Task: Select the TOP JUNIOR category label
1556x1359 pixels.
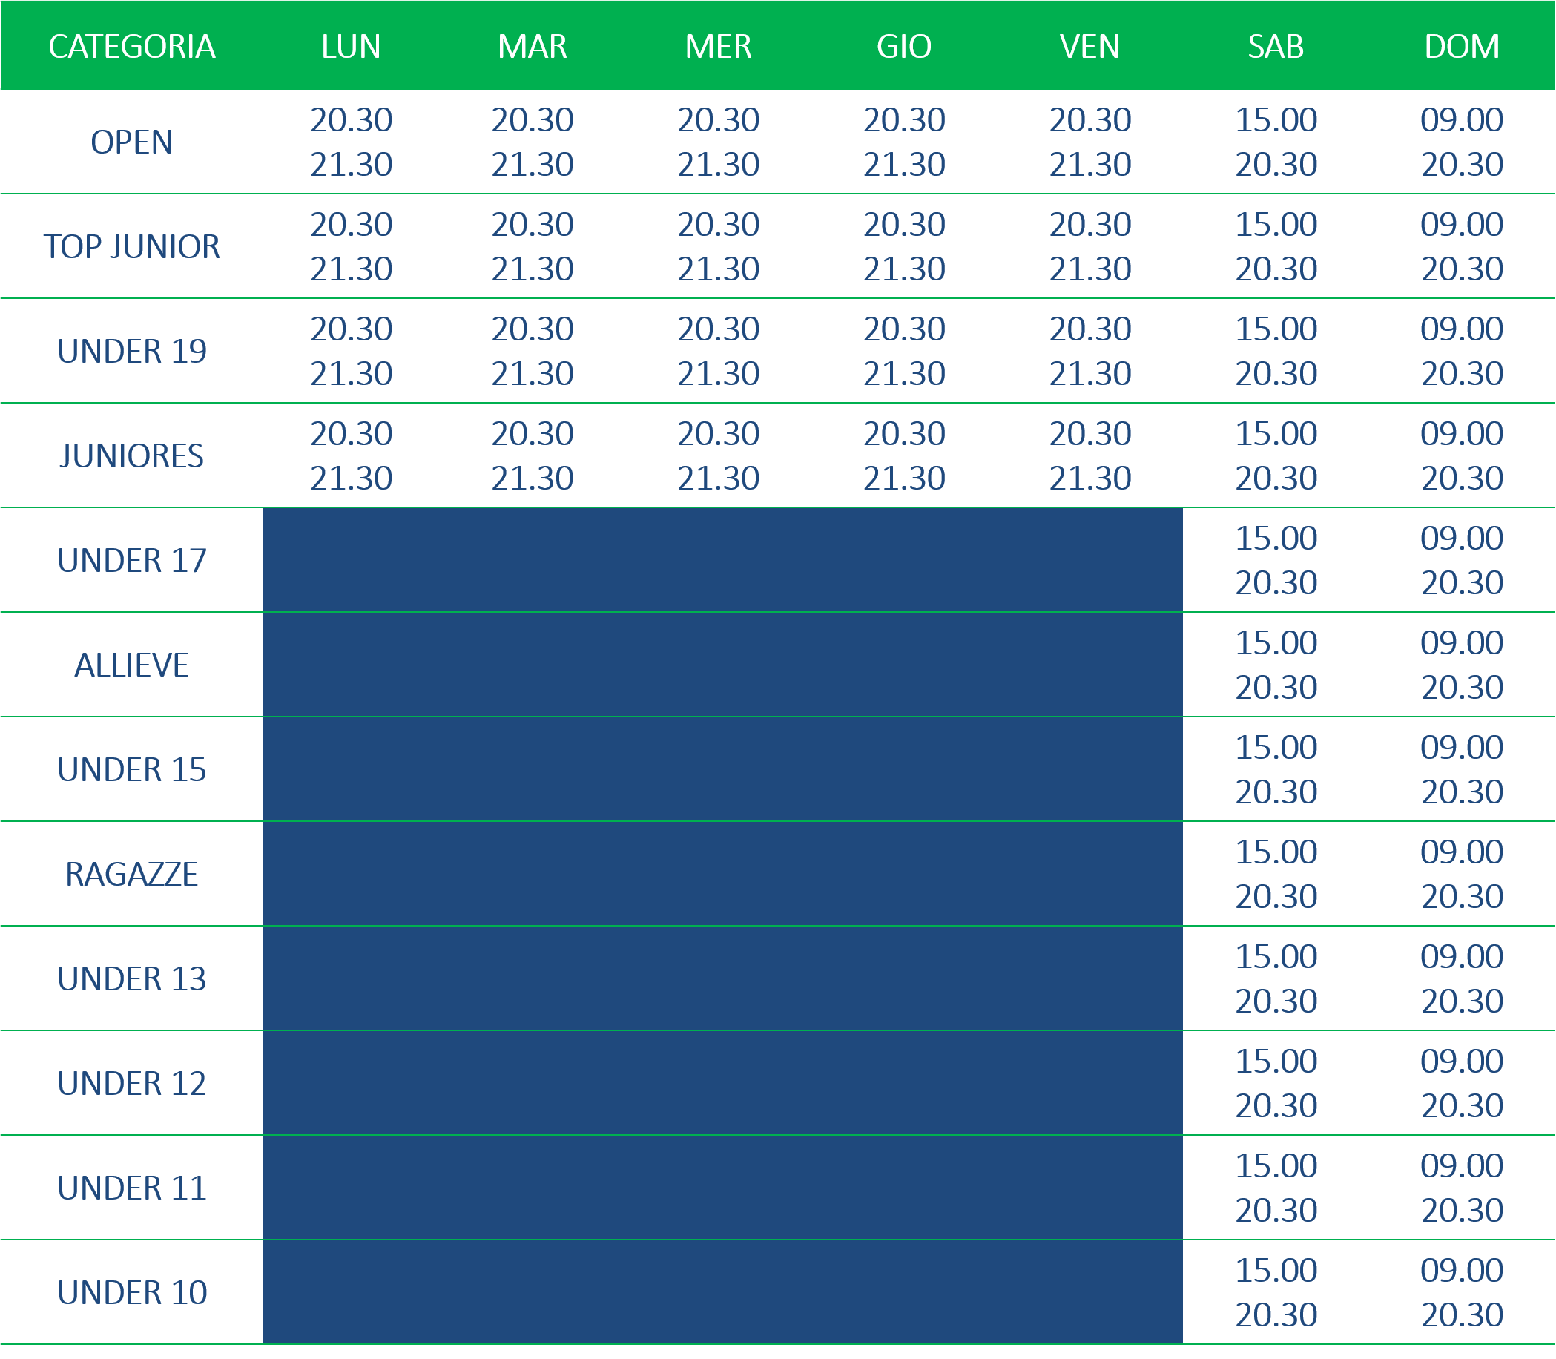Action: (x=132, y=246)
